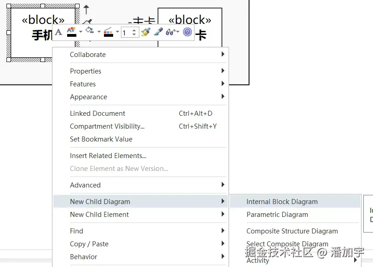Click Compartment Visibility menu entry
Viewport: 373px width, 267px height.
point(107,126)
